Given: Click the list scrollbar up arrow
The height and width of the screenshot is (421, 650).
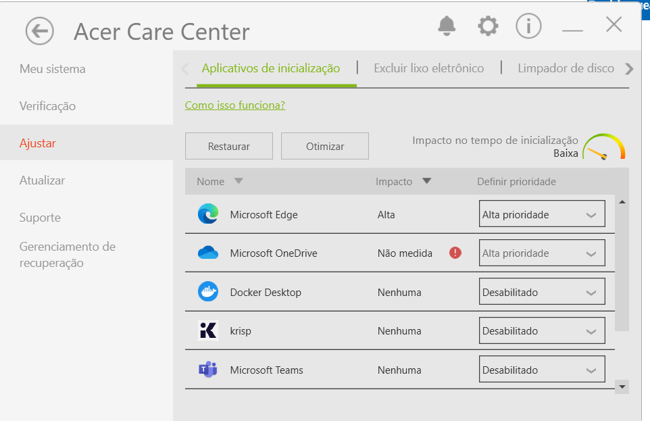Looking at the screenshot, I should [622, 202].
